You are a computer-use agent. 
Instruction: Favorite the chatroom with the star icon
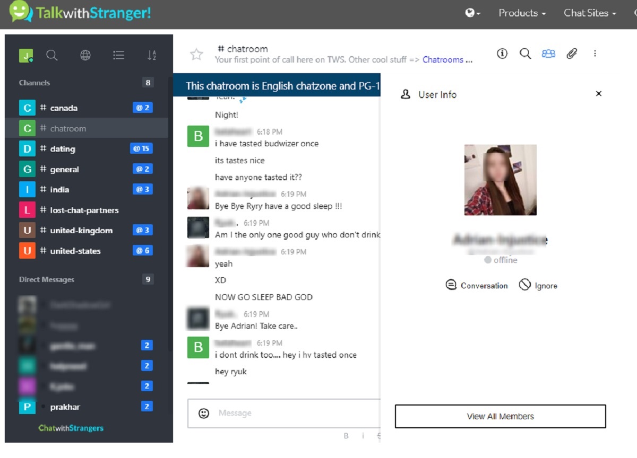[x=196, y=54]
